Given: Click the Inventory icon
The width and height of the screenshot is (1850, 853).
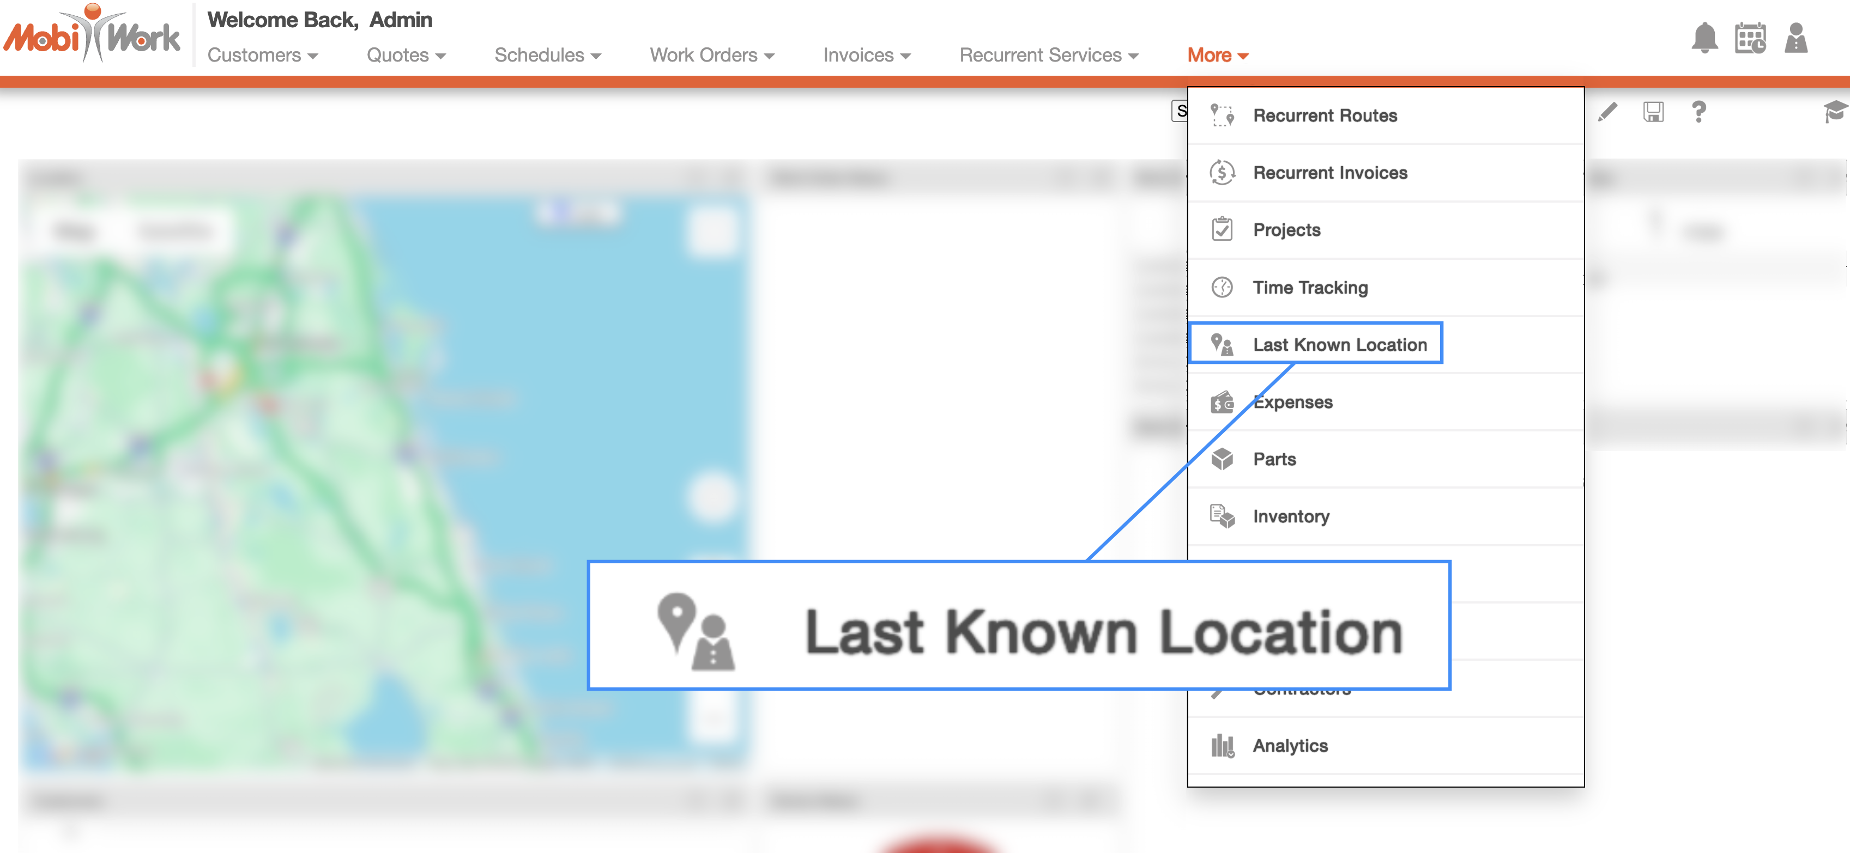Looking at the screenshot, I should click(1222, 516).
